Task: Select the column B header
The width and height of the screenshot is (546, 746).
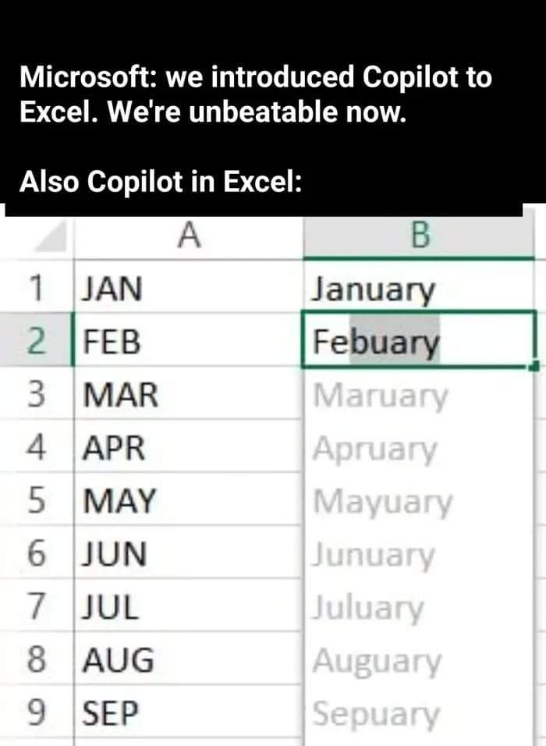Action: (x=421, y=236)
